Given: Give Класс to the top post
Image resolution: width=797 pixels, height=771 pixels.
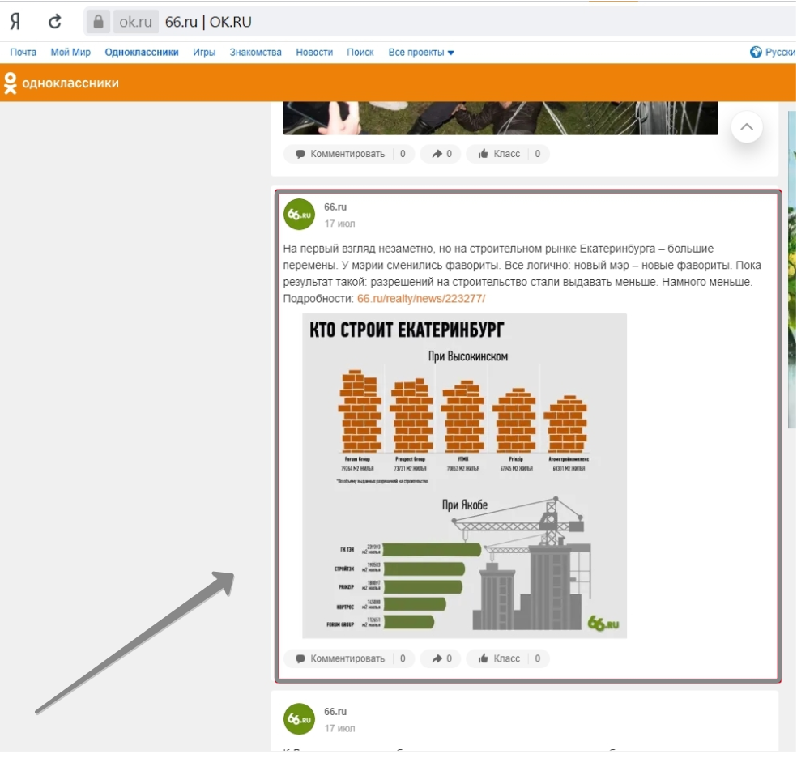Looking at the screenshot, I should pos(508,154).
